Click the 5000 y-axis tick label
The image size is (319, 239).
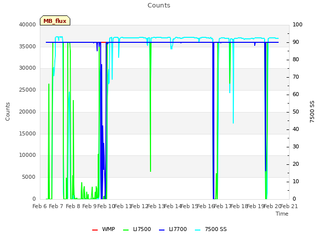click(29, 177)
